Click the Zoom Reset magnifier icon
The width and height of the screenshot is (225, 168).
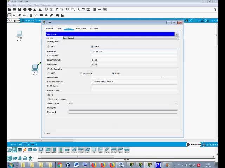[73, 9]
